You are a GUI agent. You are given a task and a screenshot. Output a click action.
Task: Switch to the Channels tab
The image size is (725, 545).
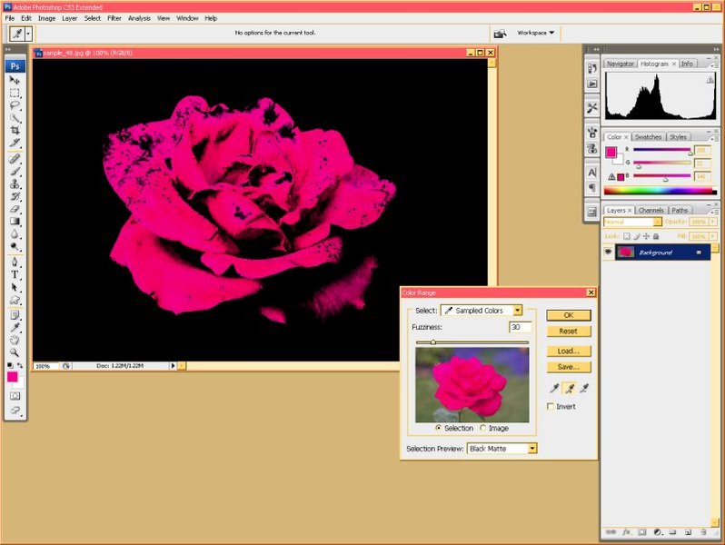(x=650, y=210)
